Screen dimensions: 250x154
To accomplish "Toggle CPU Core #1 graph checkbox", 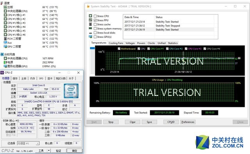I will click(148, 49).
